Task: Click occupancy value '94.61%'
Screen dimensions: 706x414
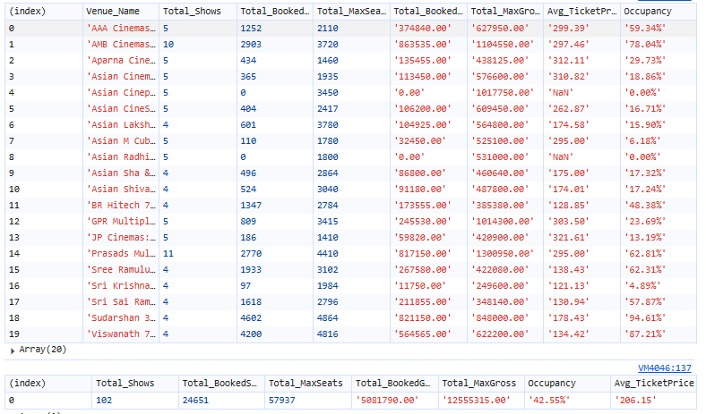Action: click(645, 317)
